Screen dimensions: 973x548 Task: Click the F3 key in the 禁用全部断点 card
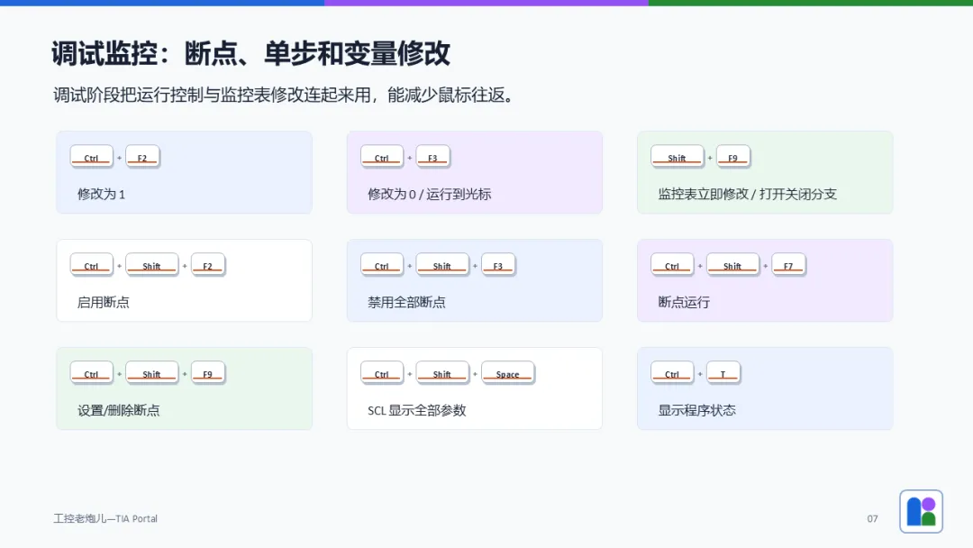tap(498, 265)
